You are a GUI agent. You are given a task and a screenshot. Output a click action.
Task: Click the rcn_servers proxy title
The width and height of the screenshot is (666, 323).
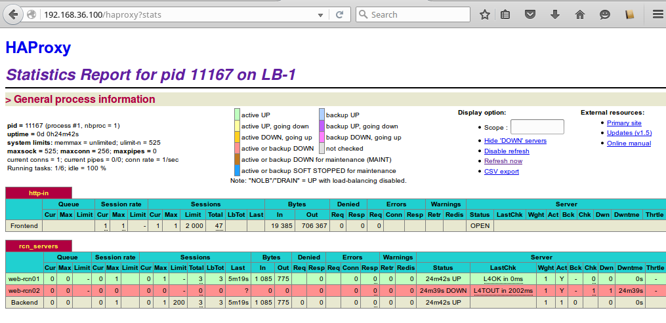click(39, 246)
